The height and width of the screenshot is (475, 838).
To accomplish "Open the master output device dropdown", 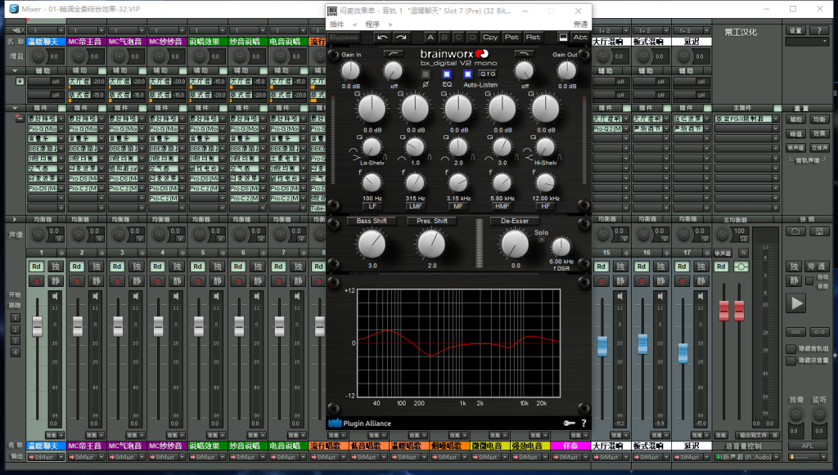I will (776, 457).
